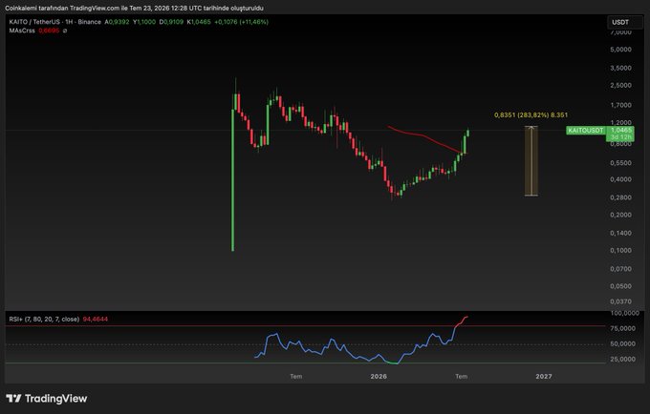Click the open value A0,9392
The width and height of the screenshot is (650, 414).
tap(117, 22)
